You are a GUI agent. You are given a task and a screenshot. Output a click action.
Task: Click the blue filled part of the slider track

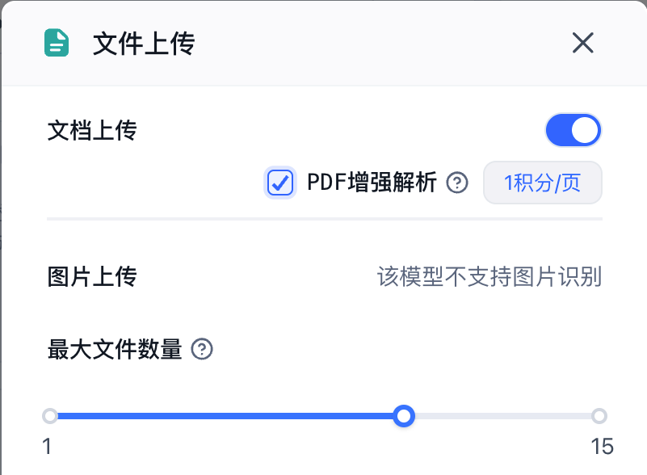pyautogui.click(x=226, y=416)
